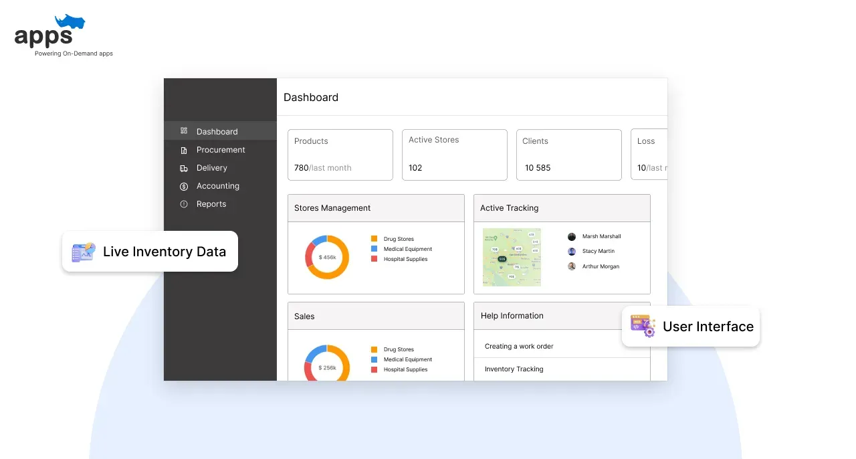Image resolution: width=856 pixels, height=459 pixels.
Task: Click the 'Help Information' panel header
Action: 562,316
